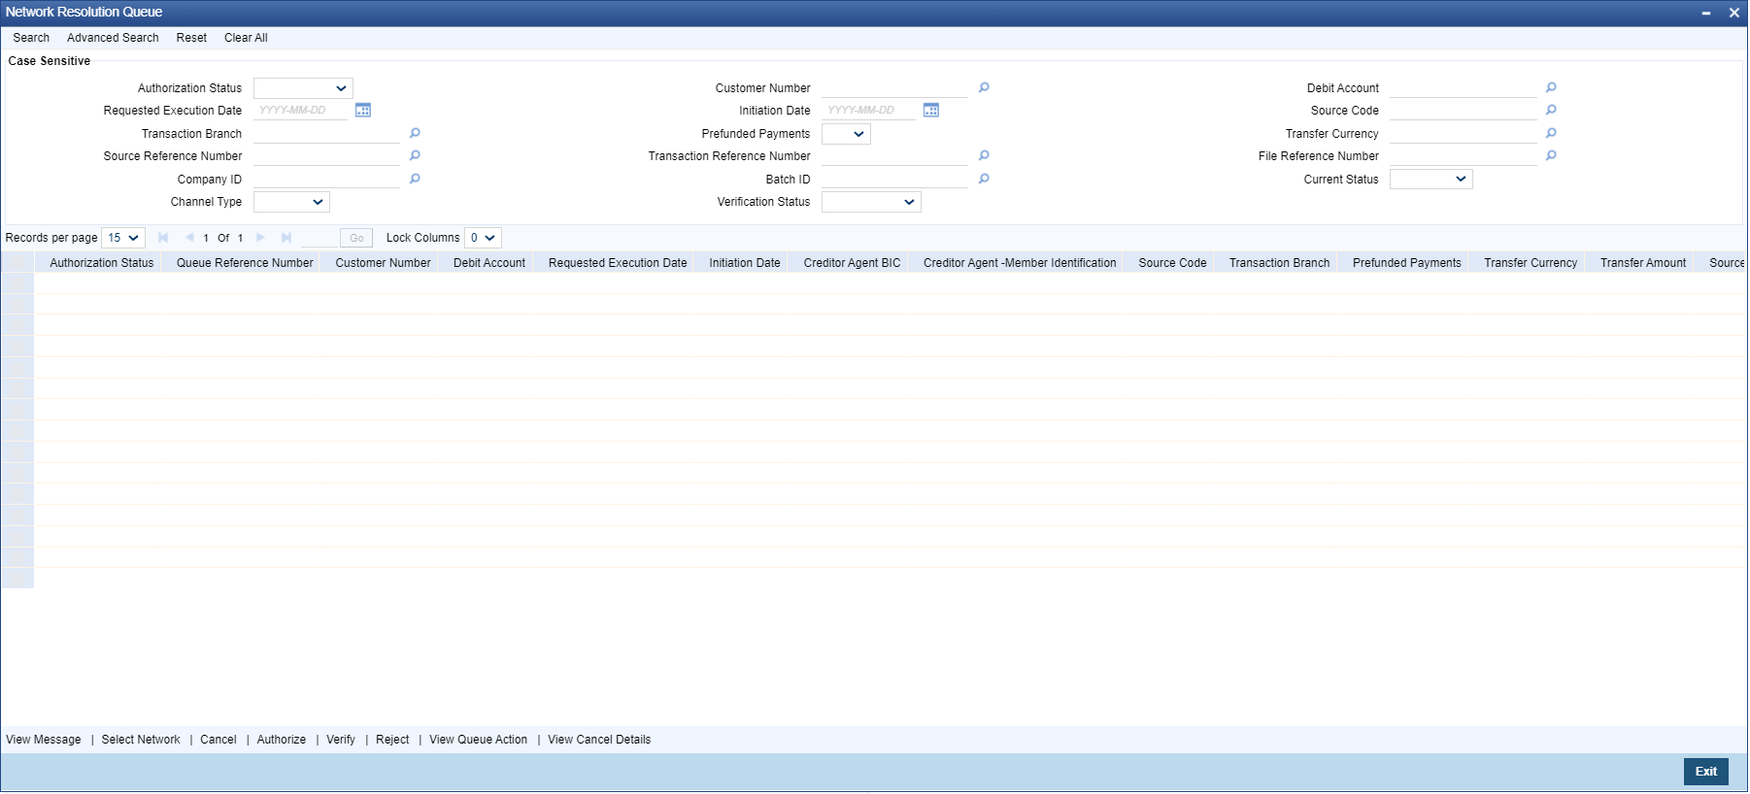Click View Cancel Details
The height and width of the screenshot is (794, 1750).
tap(599, 740)
